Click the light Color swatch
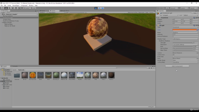Image resolution: width=199 pixels, height=112 pixels. [x=184, y=30]
